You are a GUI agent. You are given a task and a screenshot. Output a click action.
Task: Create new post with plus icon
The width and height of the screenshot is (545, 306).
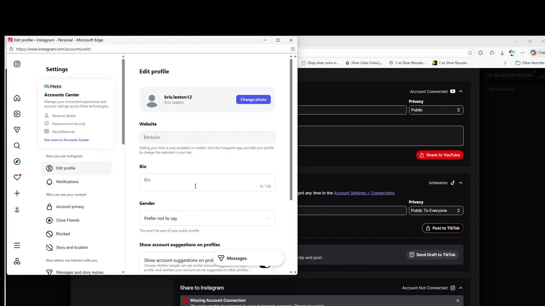[17, 193]
